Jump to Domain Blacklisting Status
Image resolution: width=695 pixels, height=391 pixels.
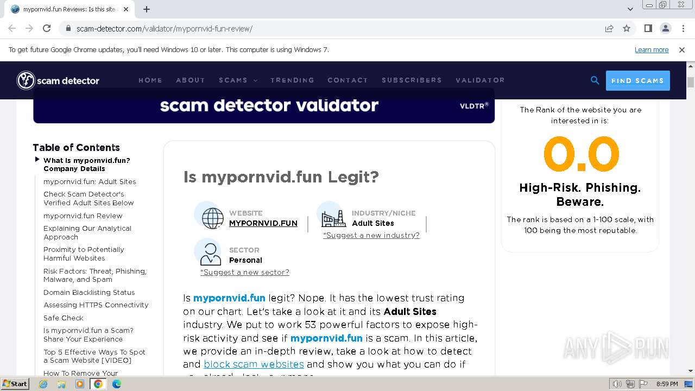pos(89,292)
